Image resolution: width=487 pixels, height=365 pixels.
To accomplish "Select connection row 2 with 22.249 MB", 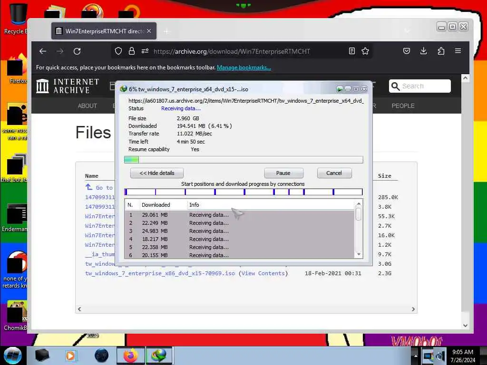I will pyautogui.click(x=239, y=223).
